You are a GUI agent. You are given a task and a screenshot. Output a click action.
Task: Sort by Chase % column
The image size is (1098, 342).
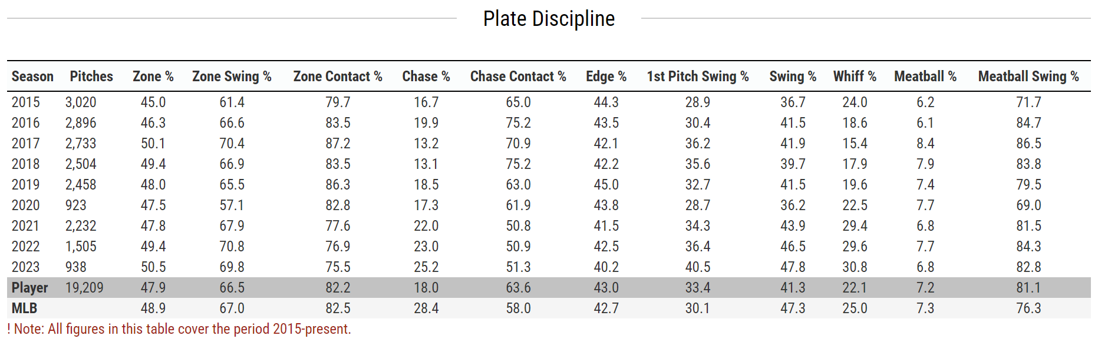pos(426,77)
